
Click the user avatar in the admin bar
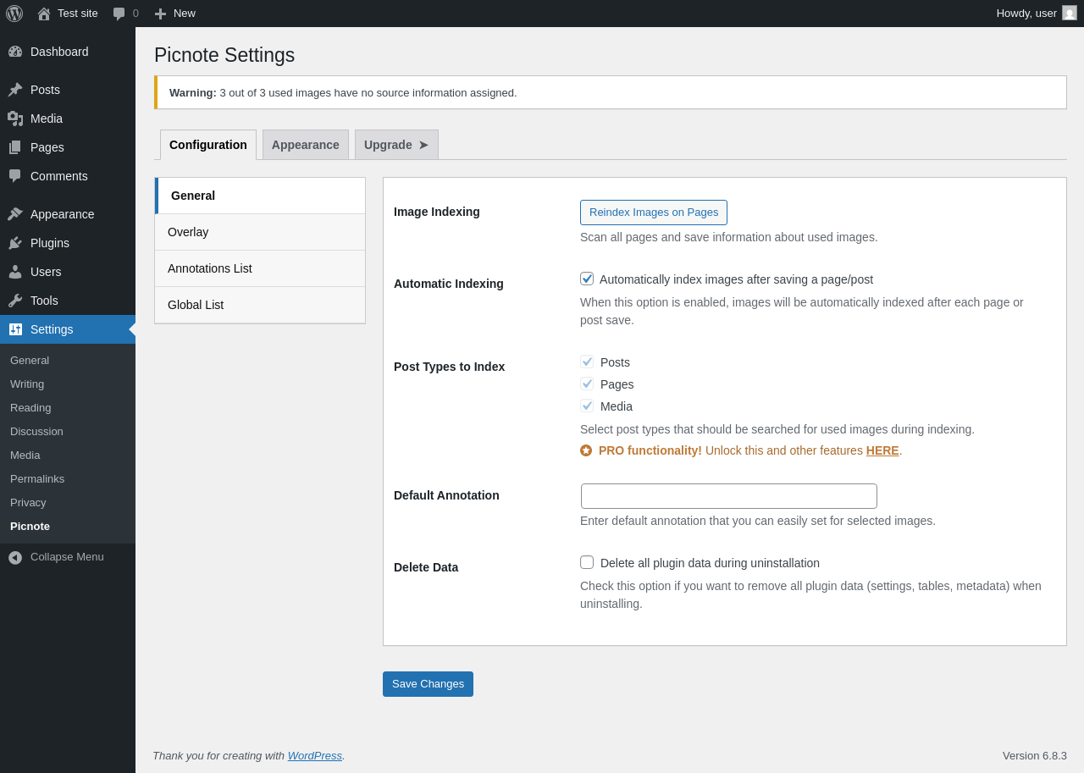(1070, 13)
